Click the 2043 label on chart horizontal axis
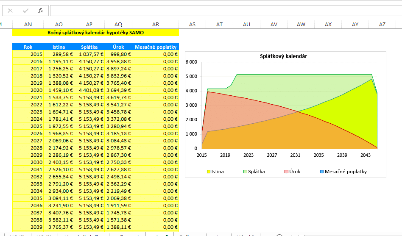The image size is (402, 236). (366, 155)
